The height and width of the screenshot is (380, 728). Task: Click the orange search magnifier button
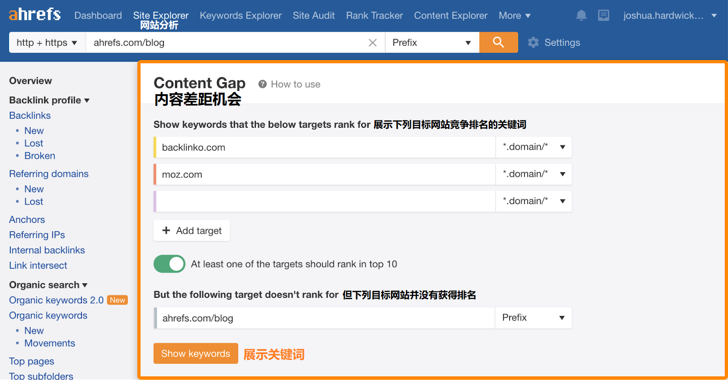(498, 42)
